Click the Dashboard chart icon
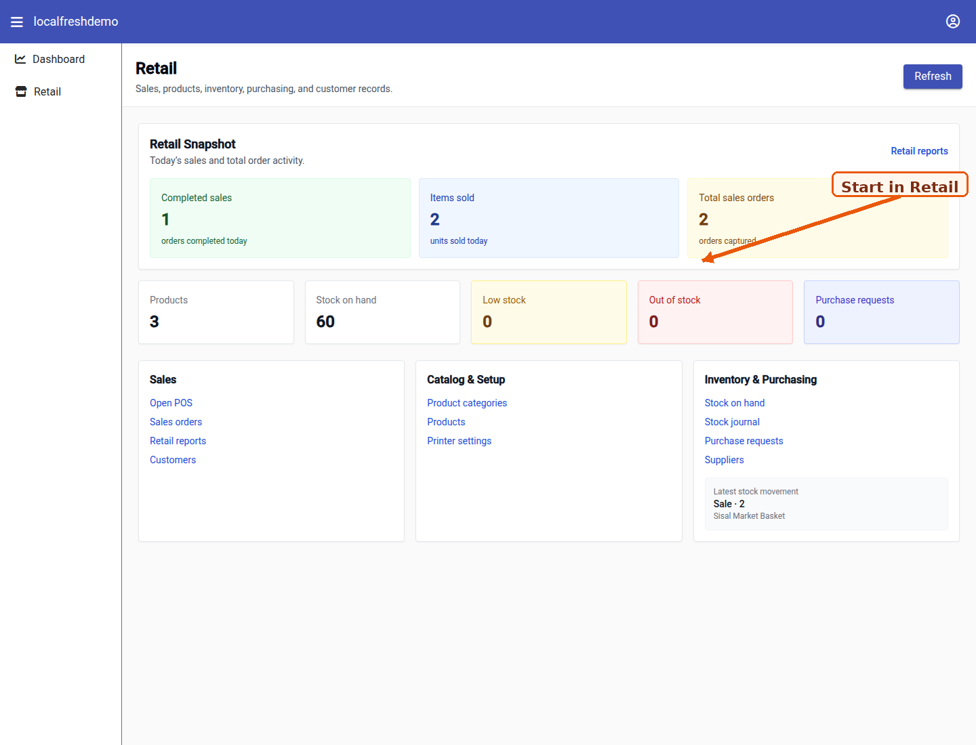 coord(20,59)
